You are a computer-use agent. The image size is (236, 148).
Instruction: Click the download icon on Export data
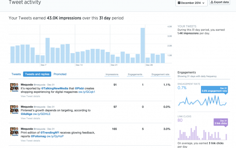tap(212, 2)
